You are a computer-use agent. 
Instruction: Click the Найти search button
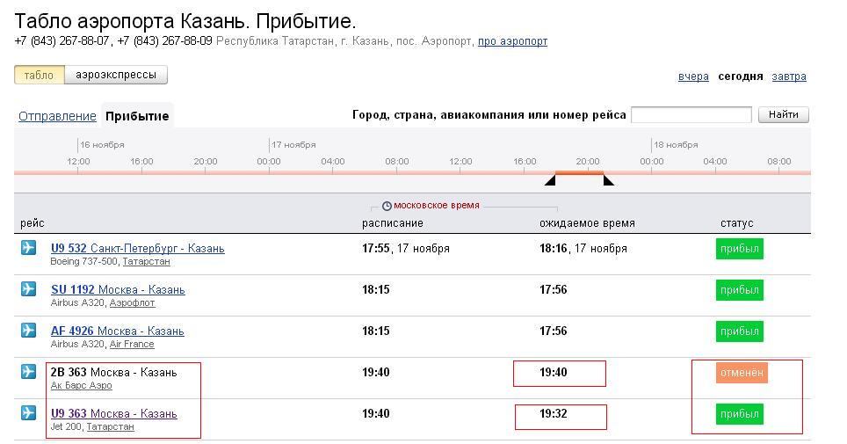tap(783, 114)
